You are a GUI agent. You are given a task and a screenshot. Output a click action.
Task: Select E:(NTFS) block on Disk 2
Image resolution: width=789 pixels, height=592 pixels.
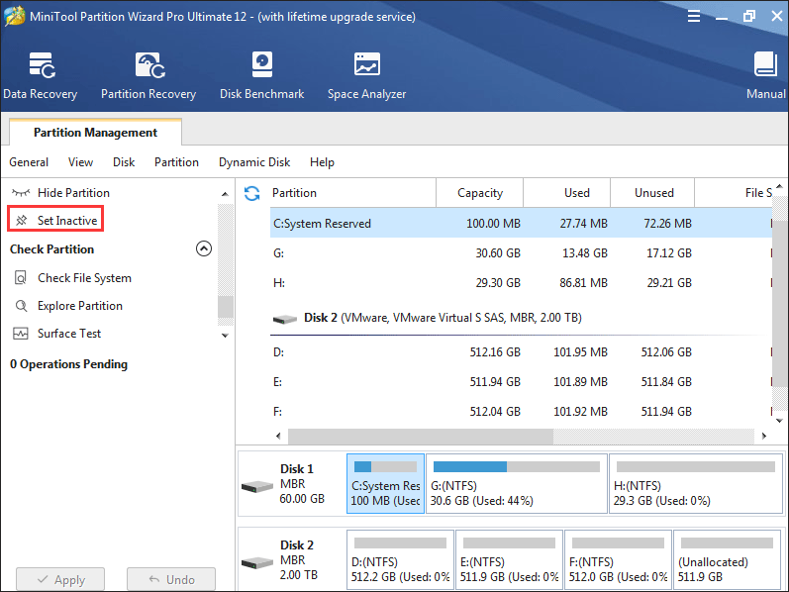pyautogui.click(x=509, y=559)
